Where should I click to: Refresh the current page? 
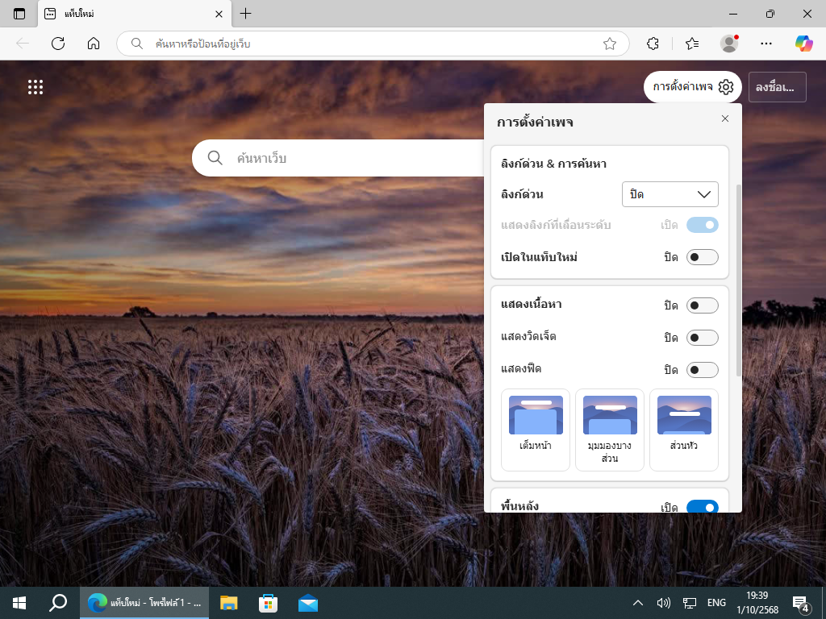click(58, 44)
